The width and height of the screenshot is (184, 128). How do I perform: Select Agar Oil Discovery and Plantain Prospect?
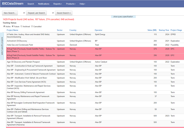(x=95, y=62)
